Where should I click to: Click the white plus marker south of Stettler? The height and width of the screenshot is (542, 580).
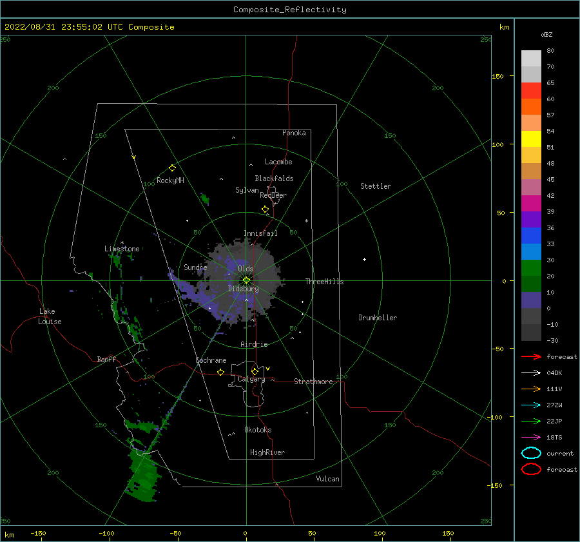coord(364,259)
